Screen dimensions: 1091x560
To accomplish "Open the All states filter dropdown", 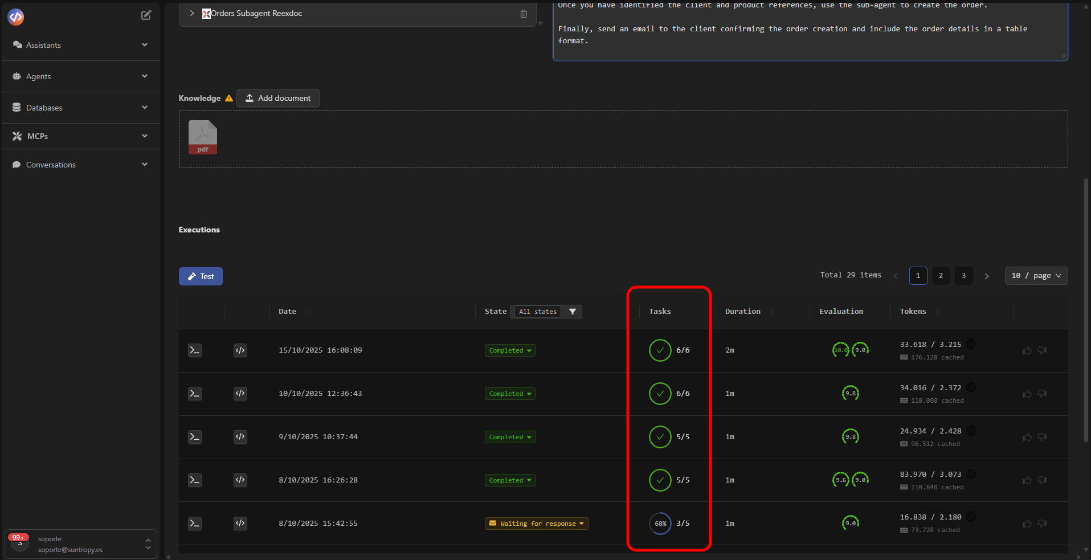I will [x=539, y=312].
